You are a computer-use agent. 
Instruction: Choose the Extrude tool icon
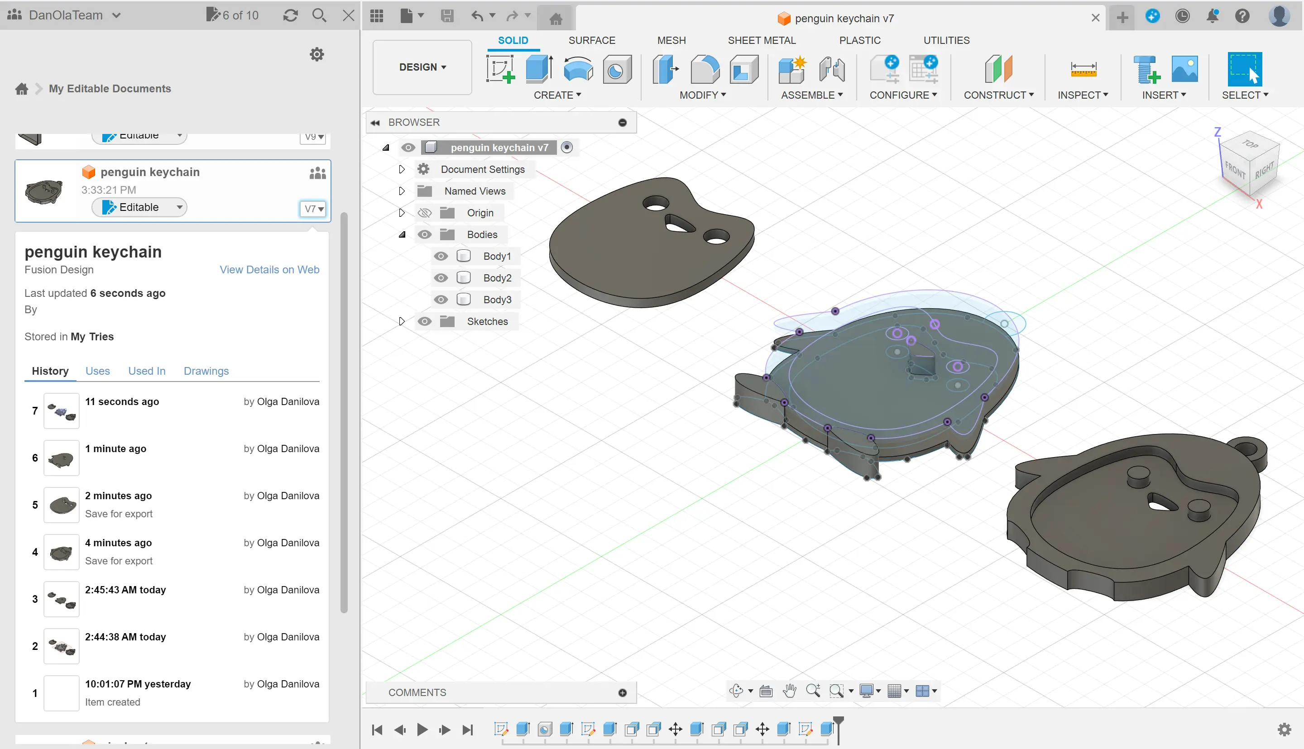pos(539,69)
